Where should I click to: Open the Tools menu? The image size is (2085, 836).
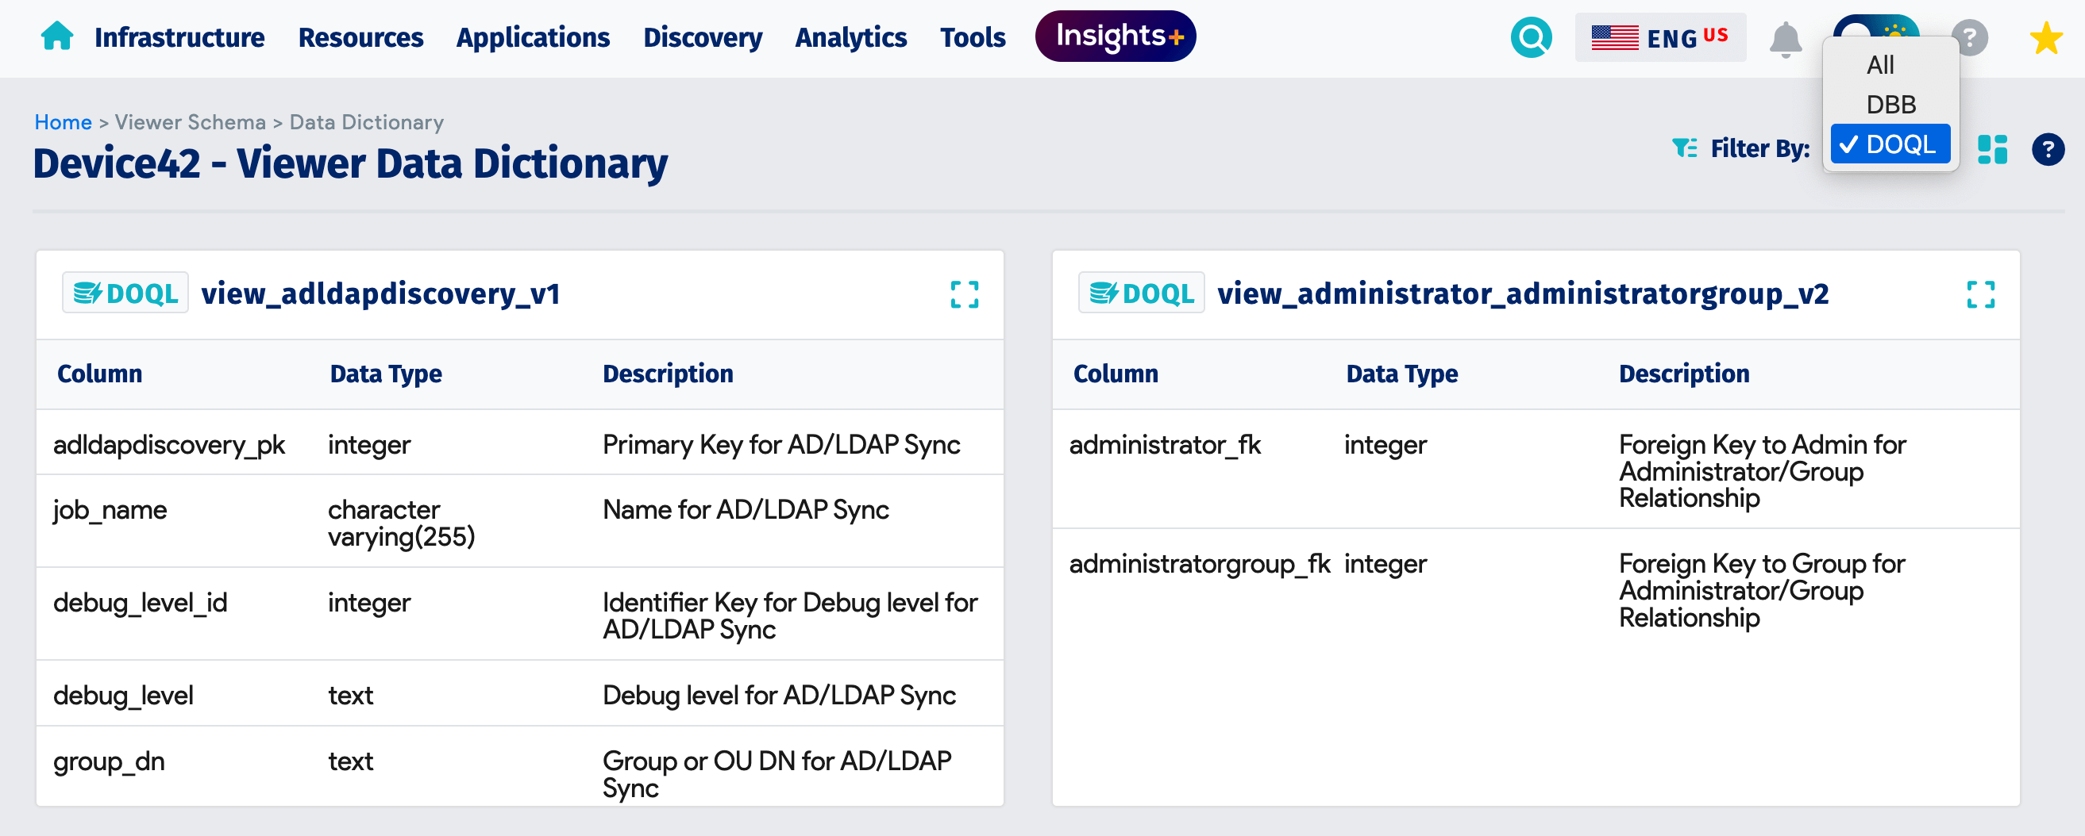coord(972,37)
